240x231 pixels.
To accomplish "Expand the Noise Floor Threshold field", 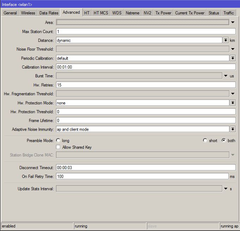I will (x=233, y=49).
